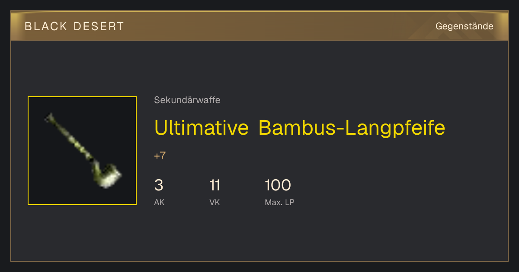Image resolution: width=519 pixels, height=272 pixels.
Task: Click the white pipe bowl in the item image
Action: pyautogui.click(x=110, y=177)
